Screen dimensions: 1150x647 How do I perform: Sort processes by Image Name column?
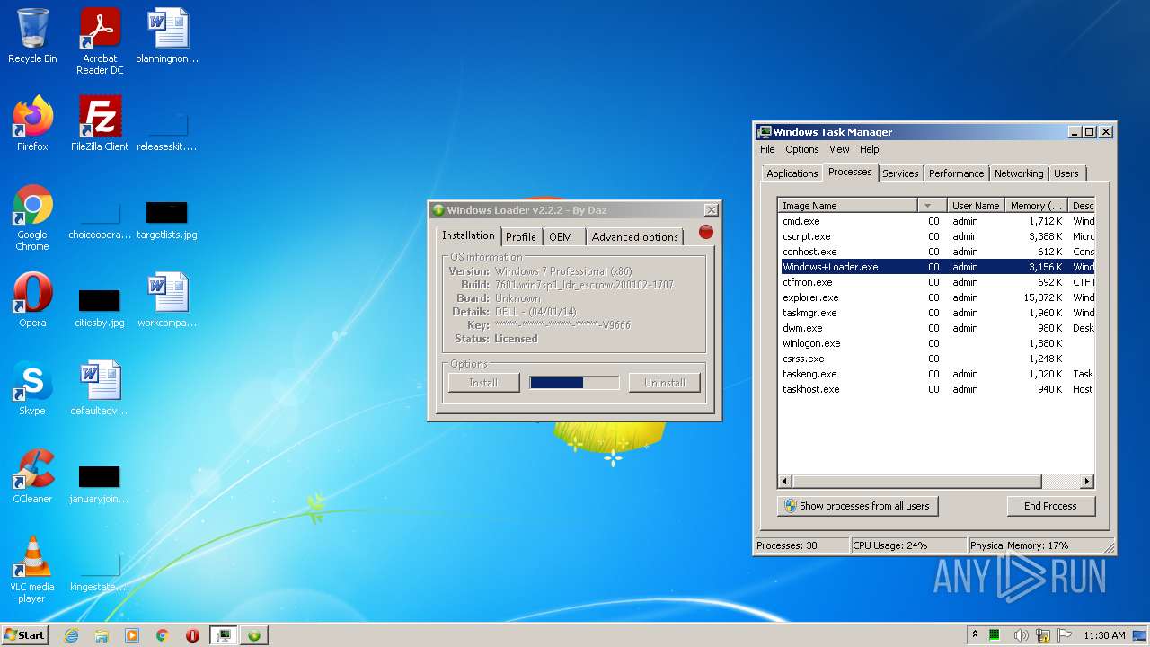[x=848, y=206]
